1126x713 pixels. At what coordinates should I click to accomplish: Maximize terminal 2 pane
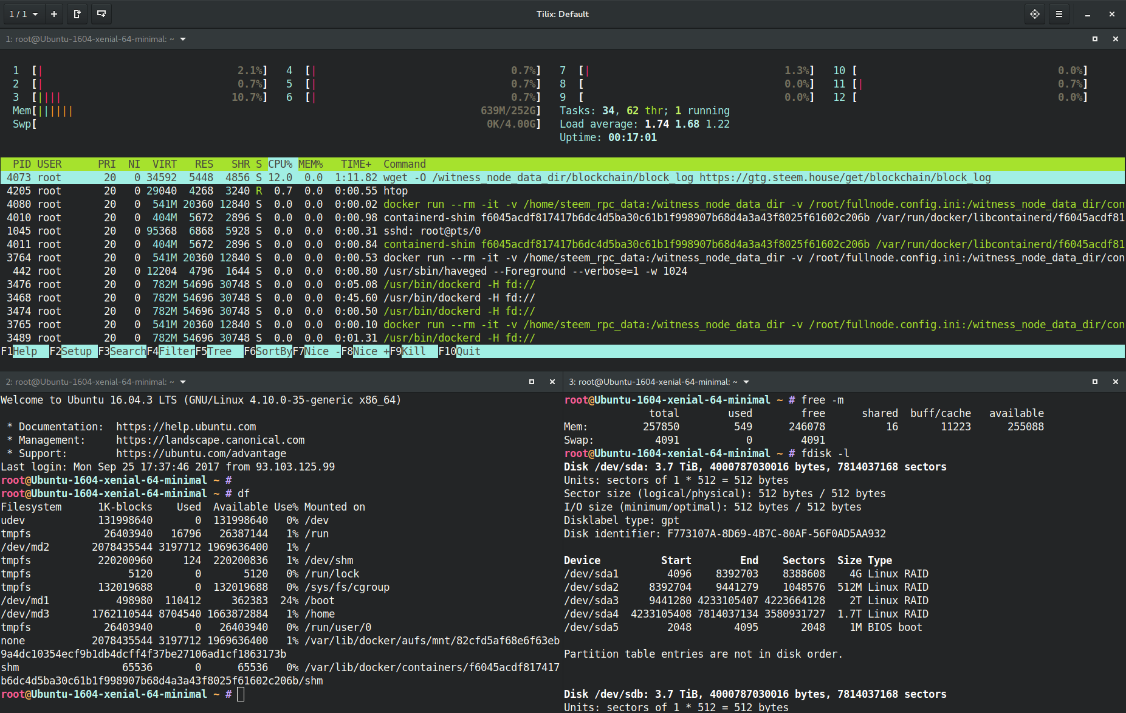point(532,382)
